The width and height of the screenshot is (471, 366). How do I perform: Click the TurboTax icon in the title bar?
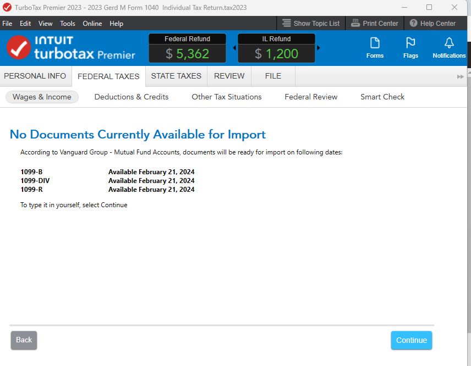7,7
